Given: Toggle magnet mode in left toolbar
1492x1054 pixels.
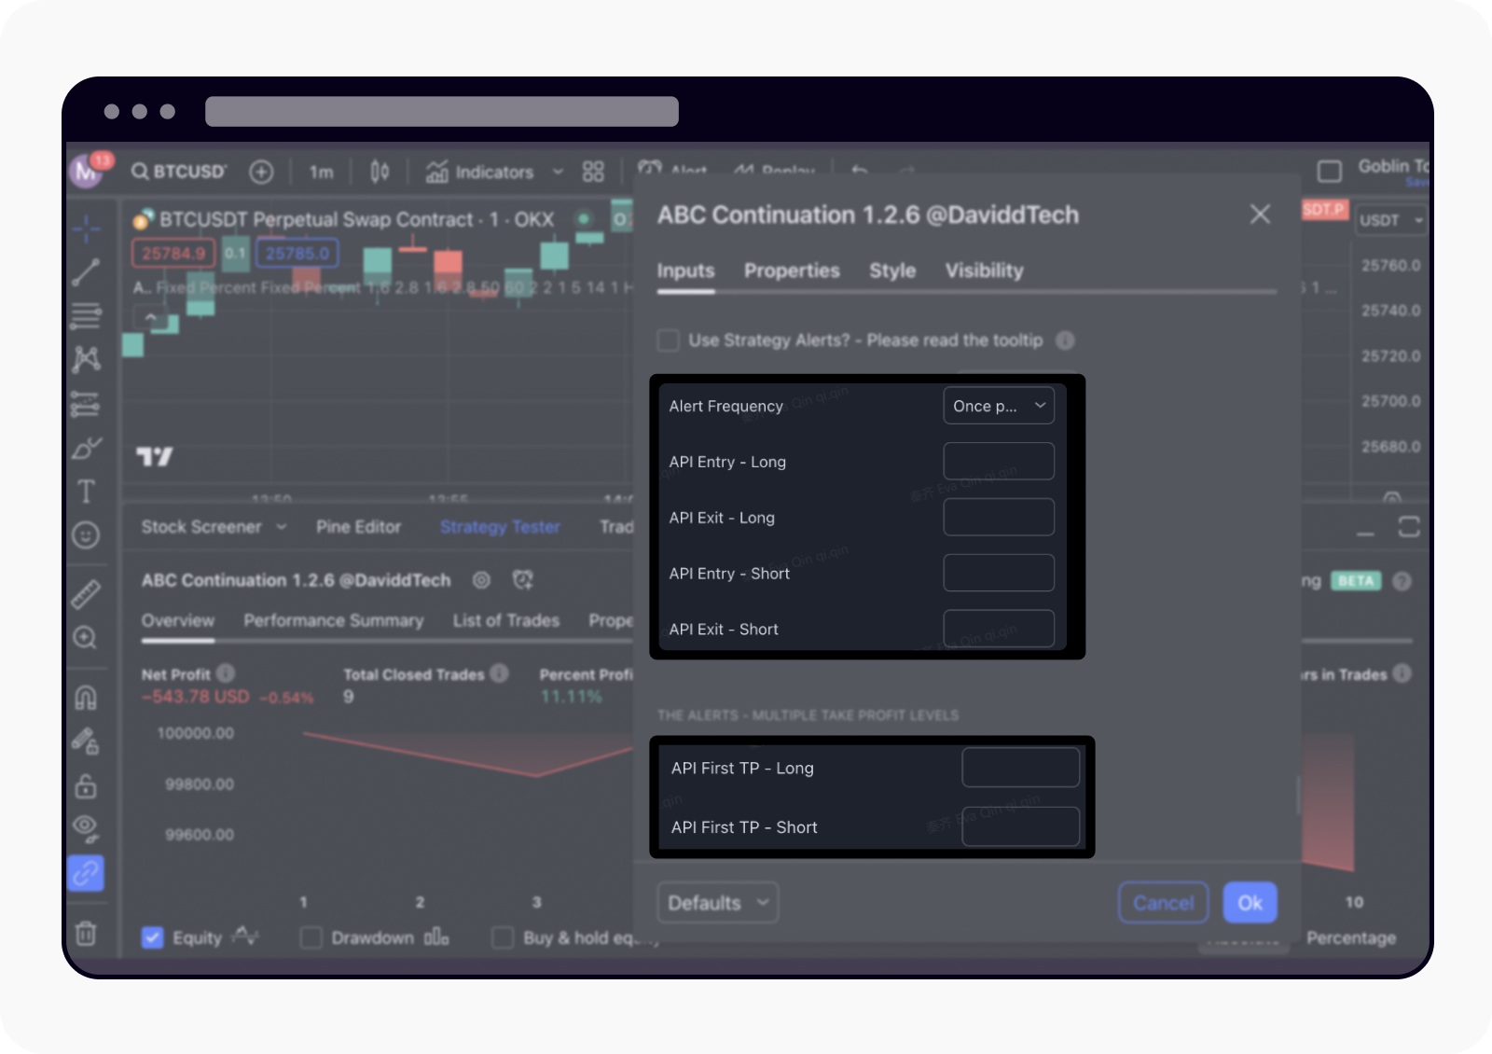Looking at the screenshot, I should point(86,698).
